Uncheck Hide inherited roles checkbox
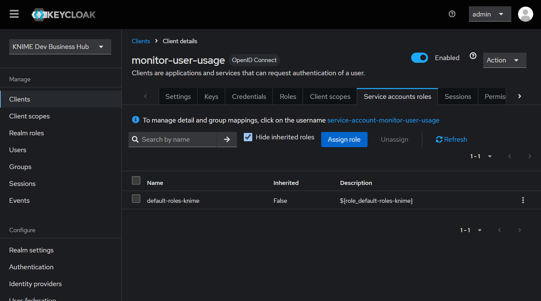The image size is (541, 301). (248, 137)
